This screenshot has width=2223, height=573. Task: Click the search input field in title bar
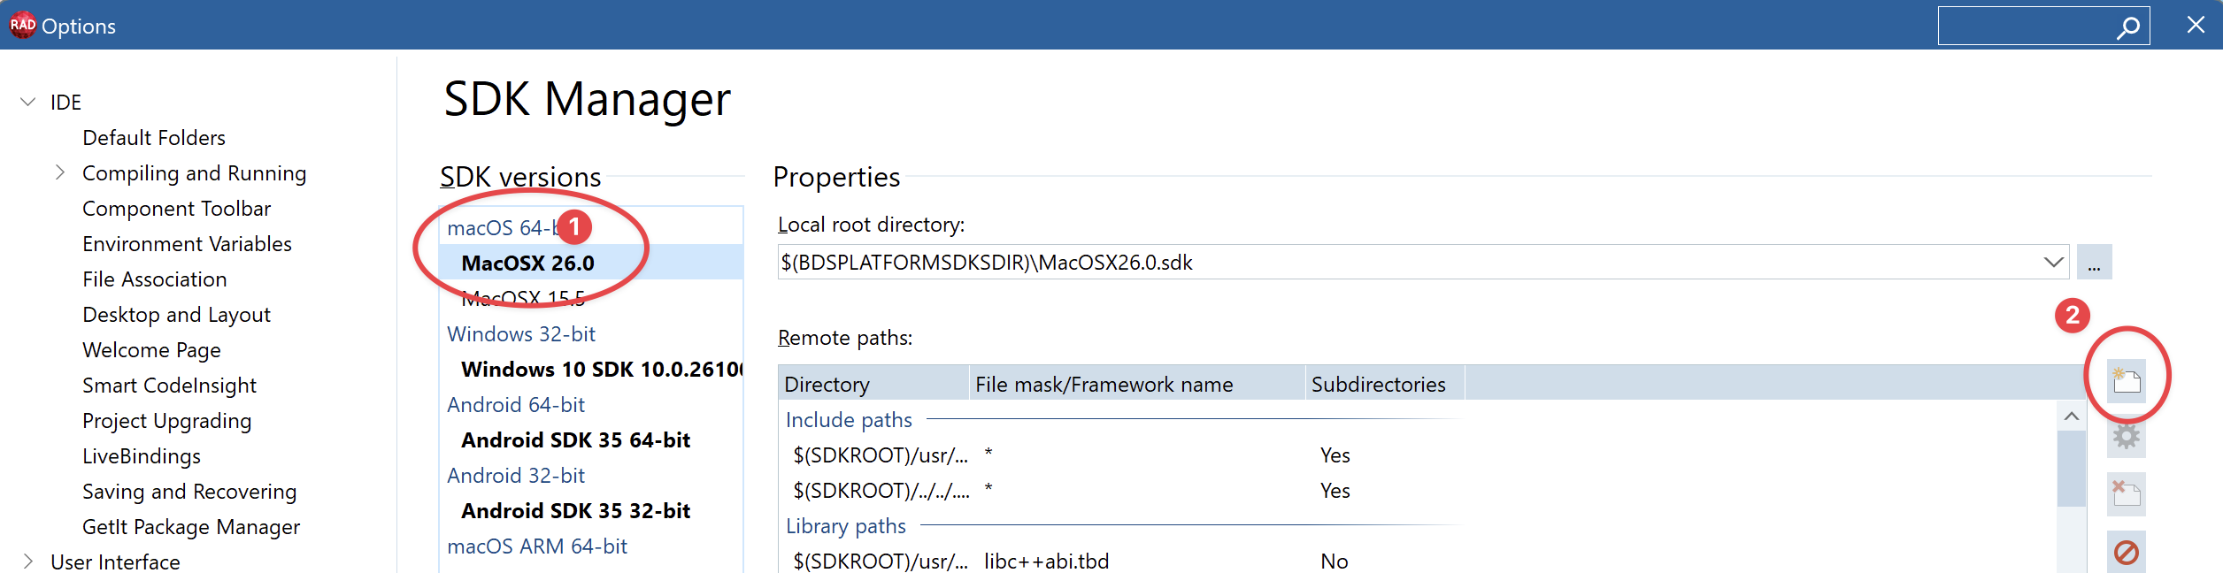pyautogui.click(x=2025, y=27)
